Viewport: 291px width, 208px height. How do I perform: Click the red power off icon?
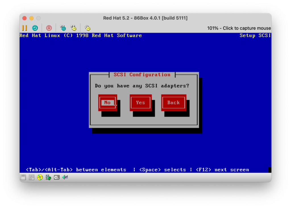pos(49,28)
